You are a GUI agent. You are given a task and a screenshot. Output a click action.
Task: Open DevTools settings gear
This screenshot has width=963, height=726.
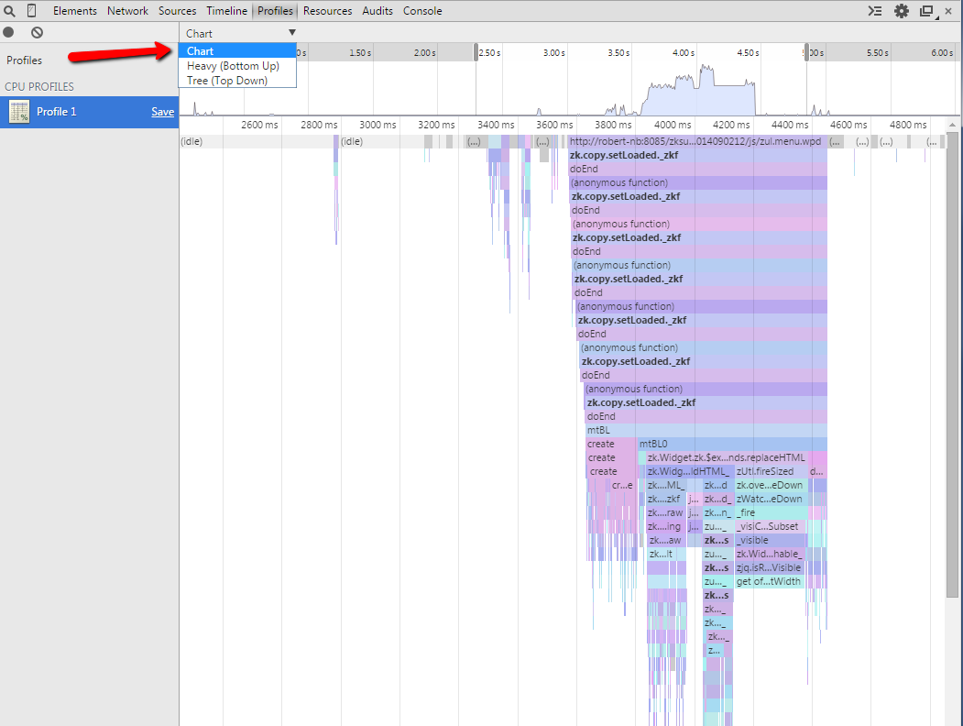coord(902,11)
